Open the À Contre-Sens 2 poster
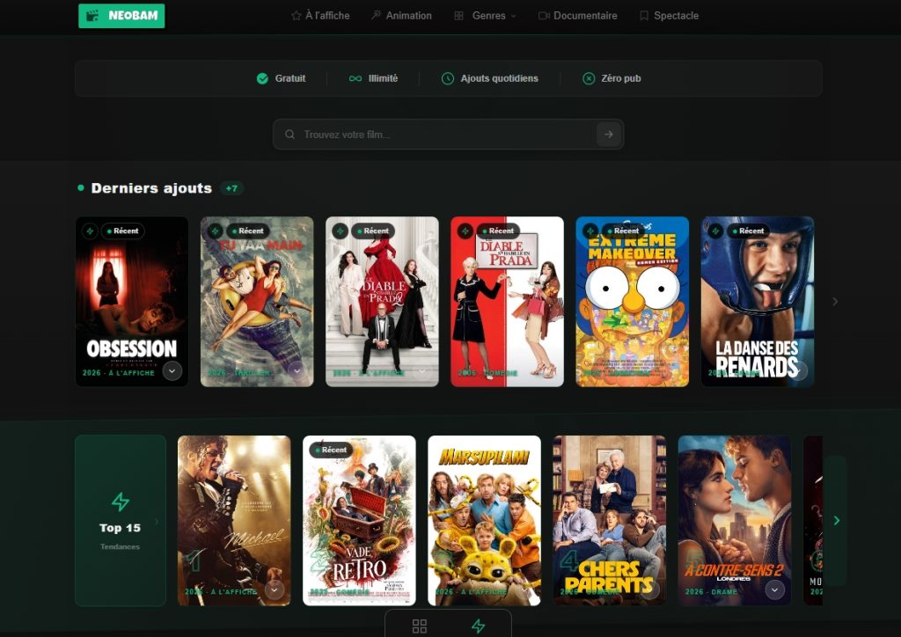This screenshot has height=637, width=901. (735, 520)
